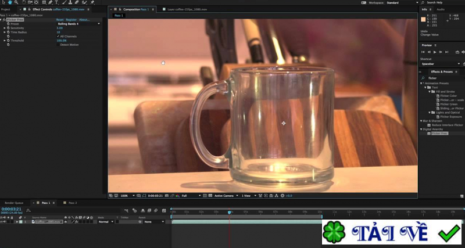Image resolution: width=465 pixels, height=248 pixels.
Task: Click the Info panel color swatch
Action: [423, 20]
